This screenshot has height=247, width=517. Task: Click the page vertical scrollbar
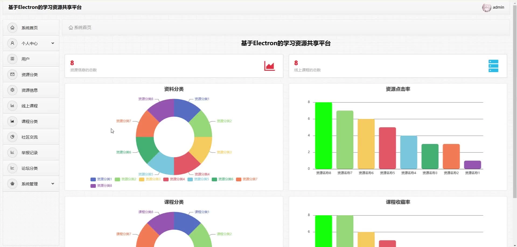pos(515,102)
